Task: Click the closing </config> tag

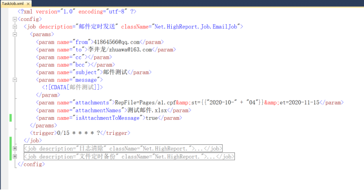Action: [x=31, y=164]
